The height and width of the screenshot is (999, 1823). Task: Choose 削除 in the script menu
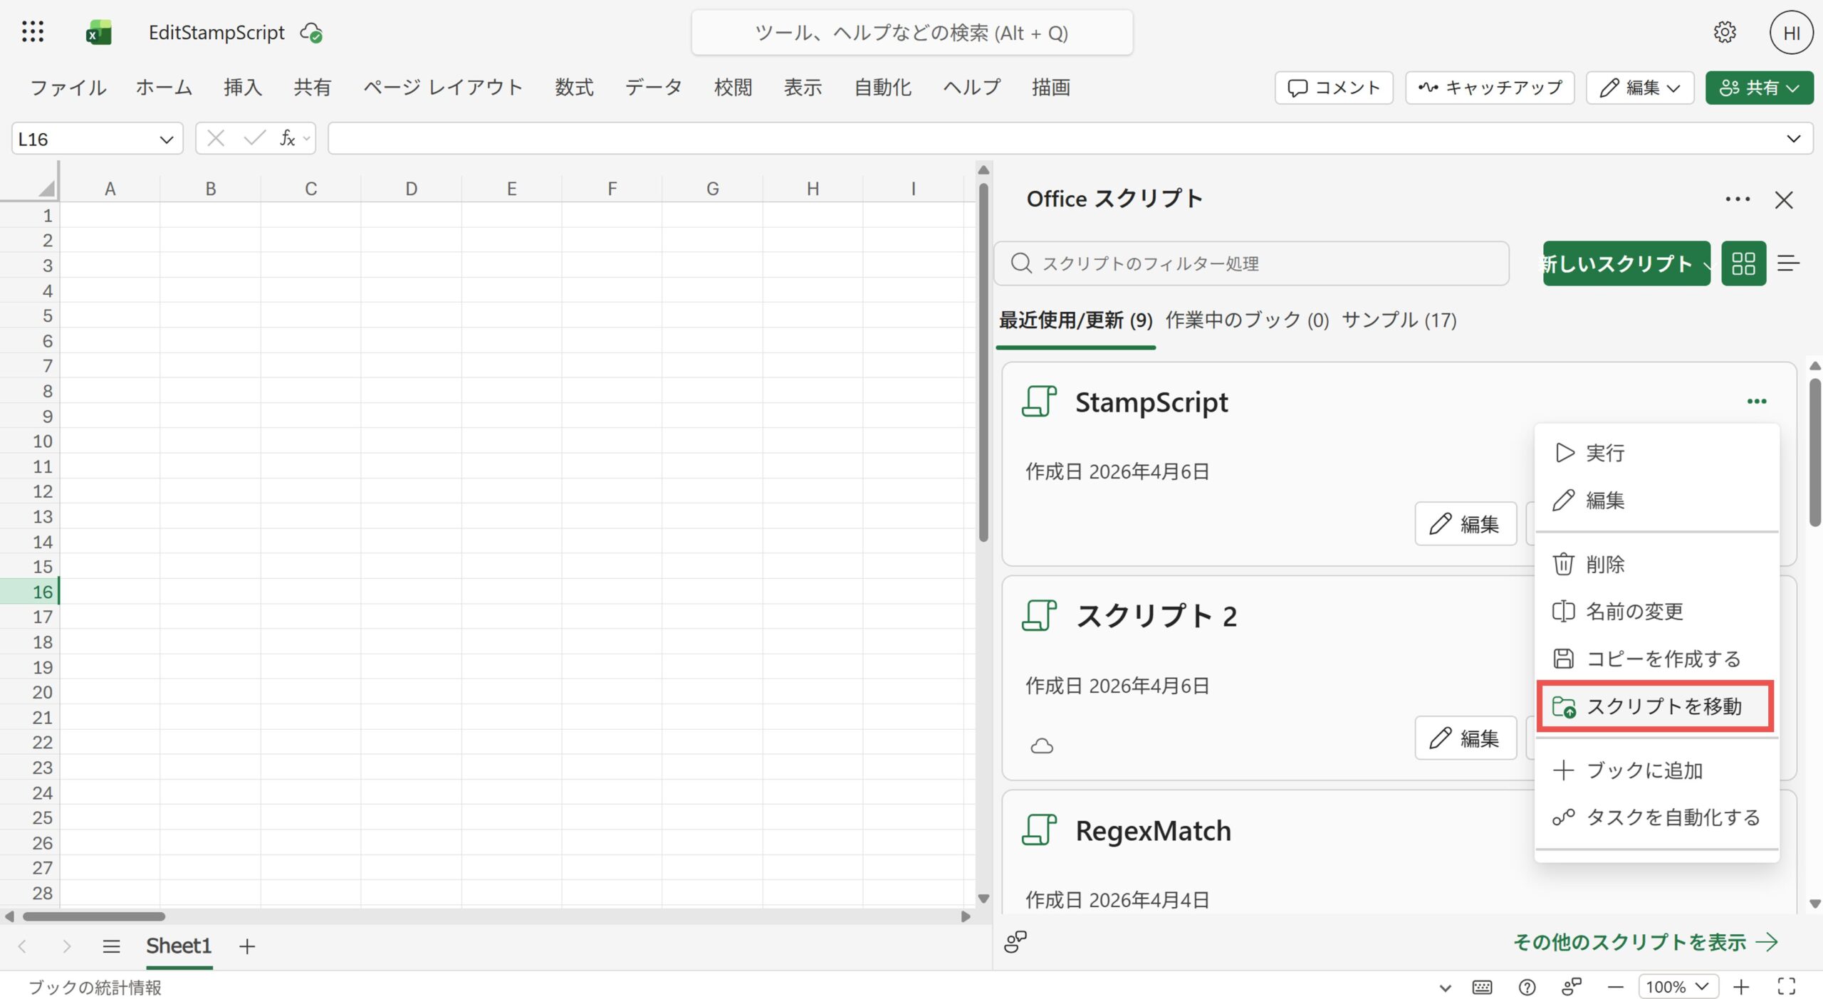pyautogui.click(x=1604, y=565)
